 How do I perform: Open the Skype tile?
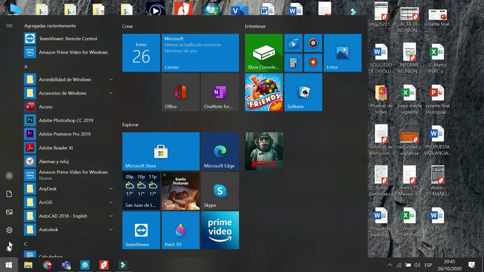pos(220,191)
